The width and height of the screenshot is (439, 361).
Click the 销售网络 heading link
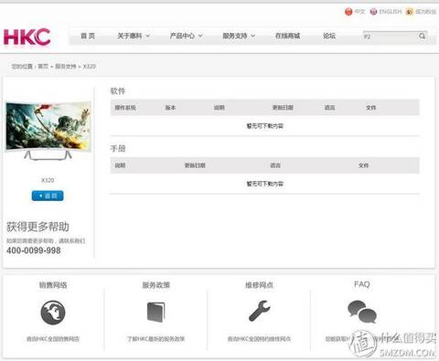[x=53, y=285]
